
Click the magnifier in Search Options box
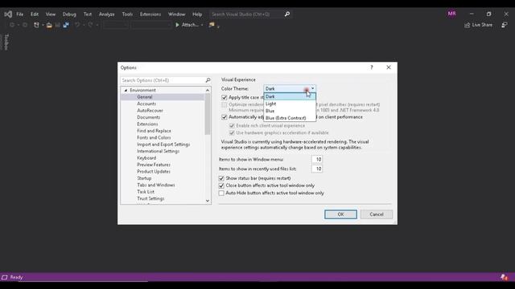tap(208, 80)
